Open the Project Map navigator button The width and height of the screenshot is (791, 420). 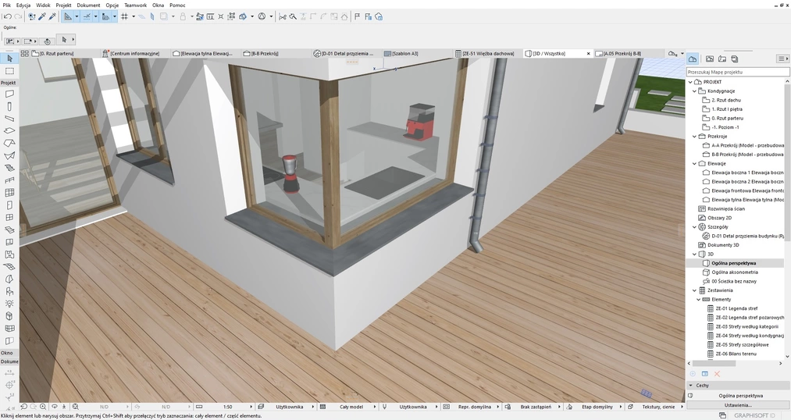tap(693, 59)
